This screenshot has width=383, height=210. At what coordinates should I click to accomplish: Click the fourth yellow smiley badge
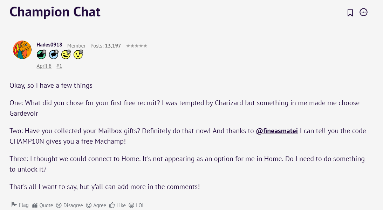[x=78, y=55]
